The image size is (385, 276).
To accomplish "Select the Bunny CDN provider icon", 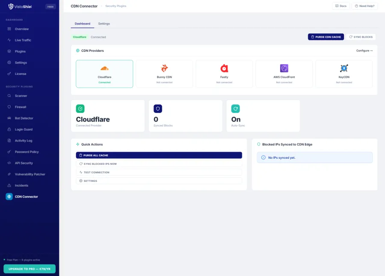I will (164, 68).
